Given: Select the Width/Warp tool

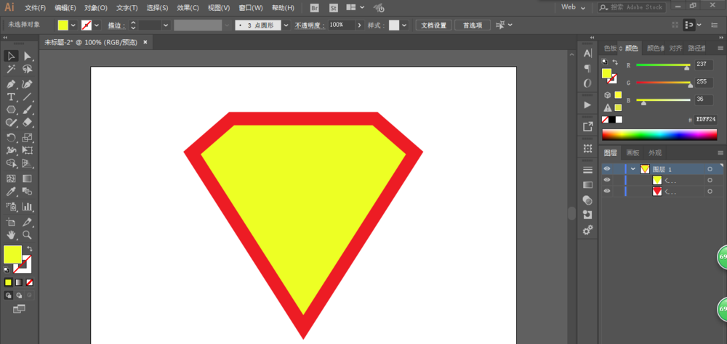Looking at the screenshot, I should [x=11, y=150].
